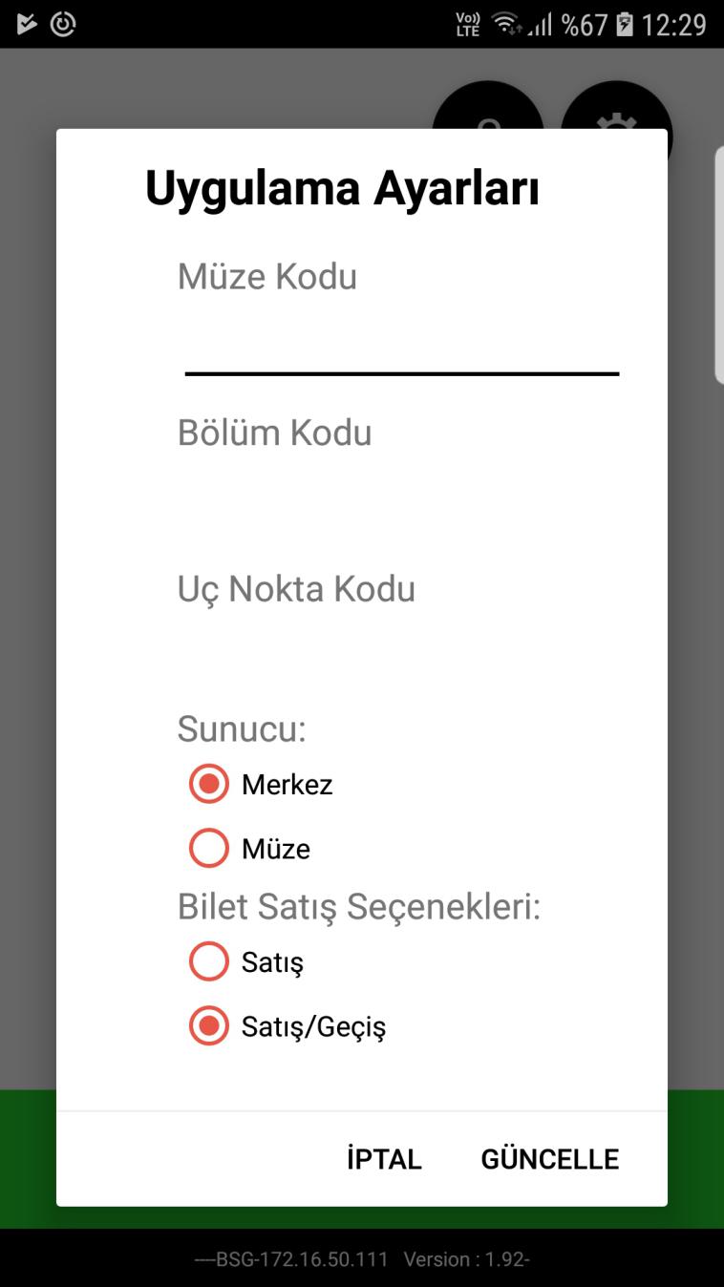The width and height of the screenshot is (724, 1287).
Task: Tap the scrollbar handle at right edge
Action: pyautogui.click(x=718, y=265)
